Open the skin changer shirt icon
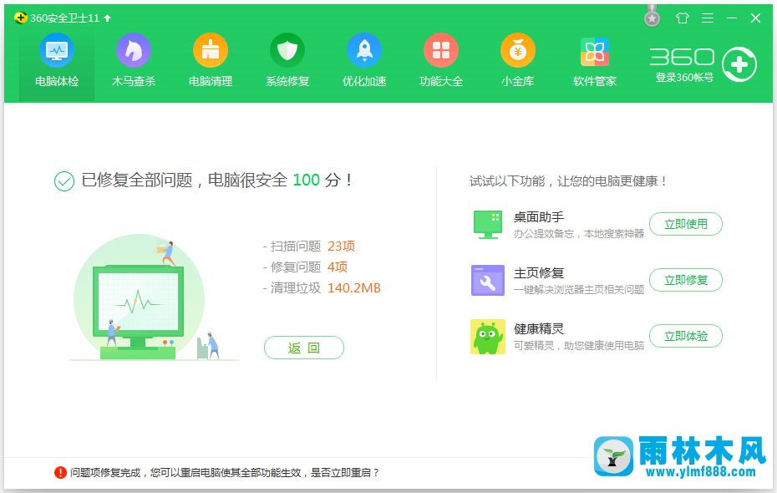 click(x=683, y=18)
